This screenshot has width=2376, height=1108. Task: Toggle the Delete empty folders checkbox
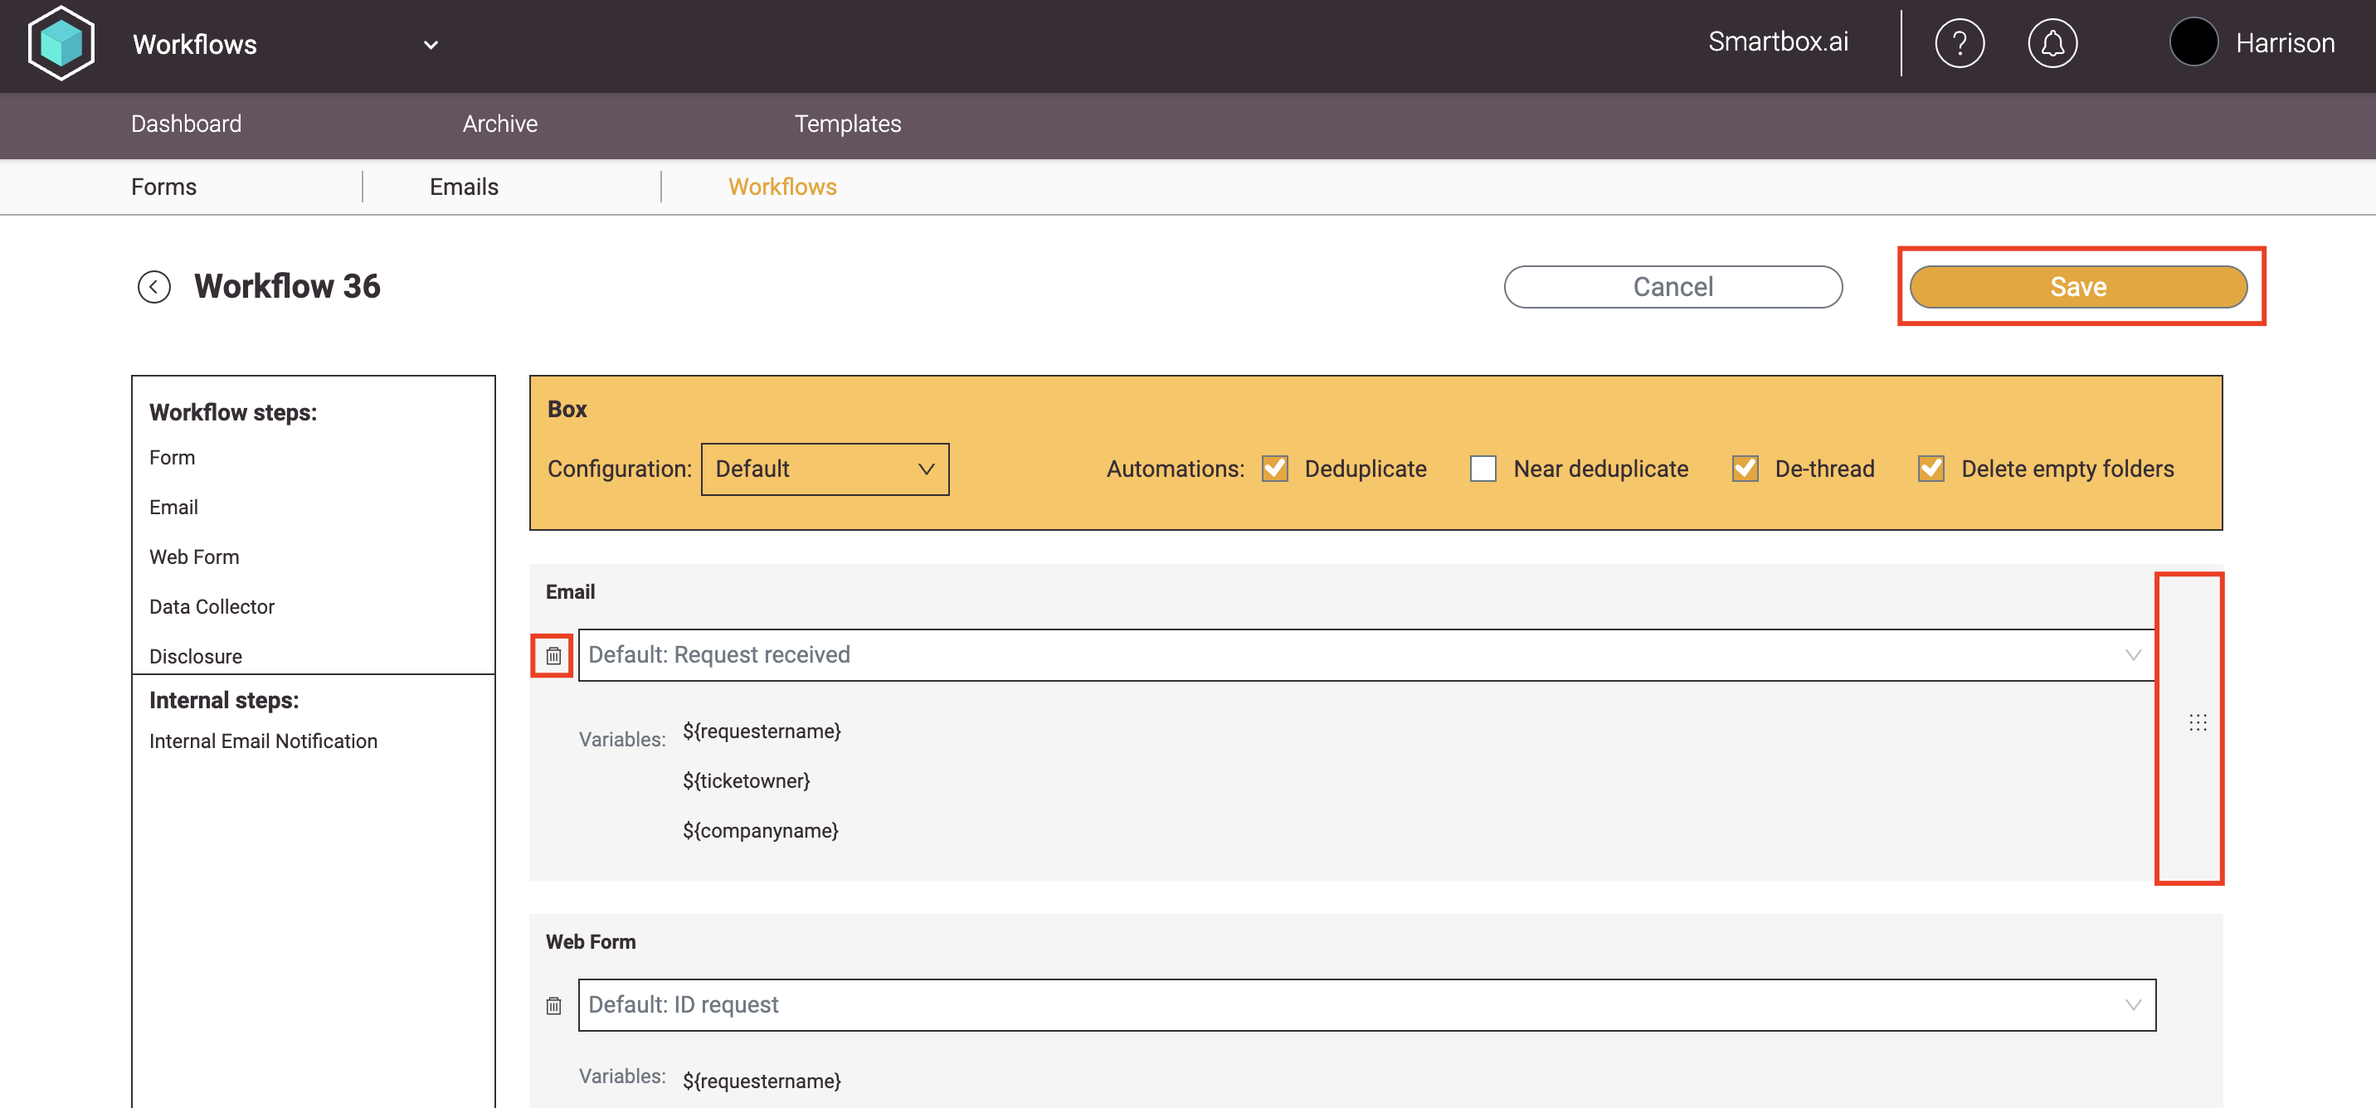pos(1930,469)
